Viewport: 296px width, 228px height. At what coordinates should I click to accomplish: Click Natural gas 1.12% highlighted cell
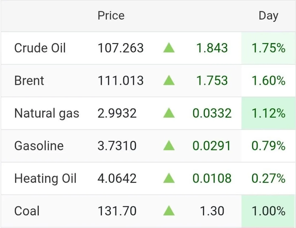pos(268,113)
